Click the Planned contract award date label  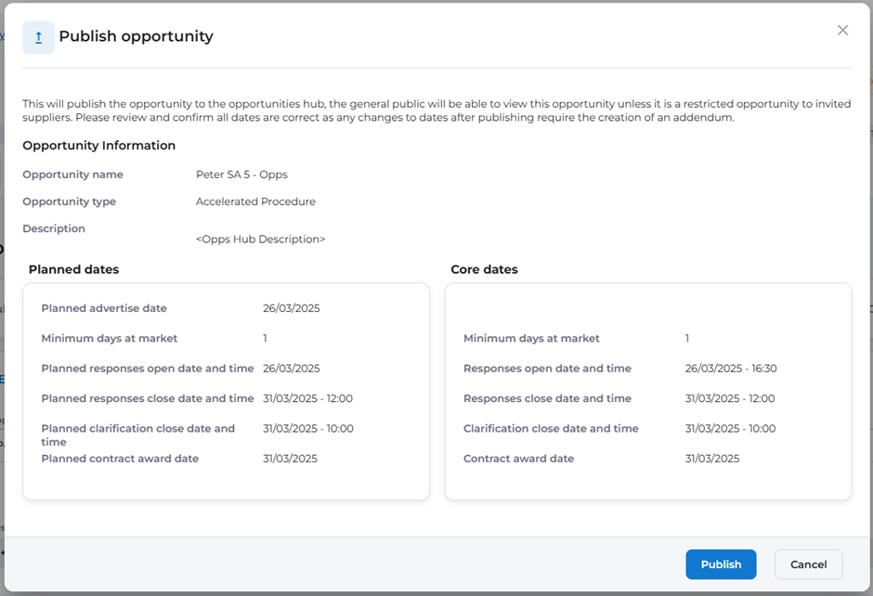tap(120, 459)
